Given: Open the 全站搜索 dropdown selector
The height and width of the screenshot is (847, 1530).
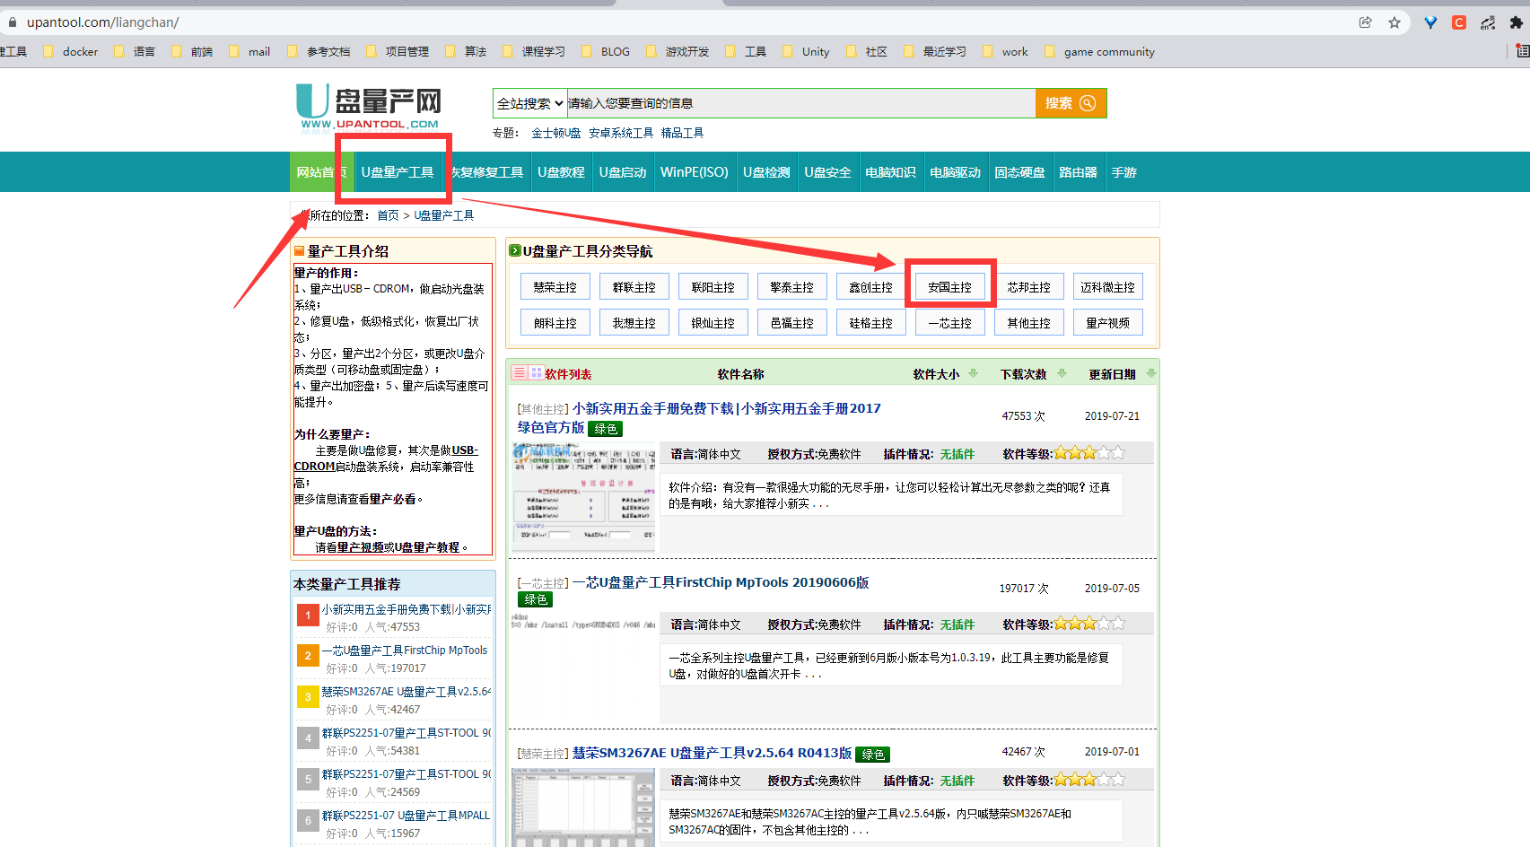Looking at the screenshot, I should coord(529,102).
